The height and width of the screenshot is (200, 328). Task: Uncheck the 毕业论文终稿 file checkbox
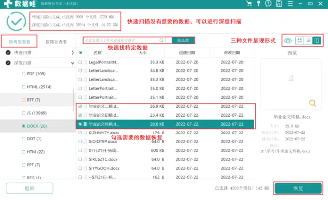point(80,124)
